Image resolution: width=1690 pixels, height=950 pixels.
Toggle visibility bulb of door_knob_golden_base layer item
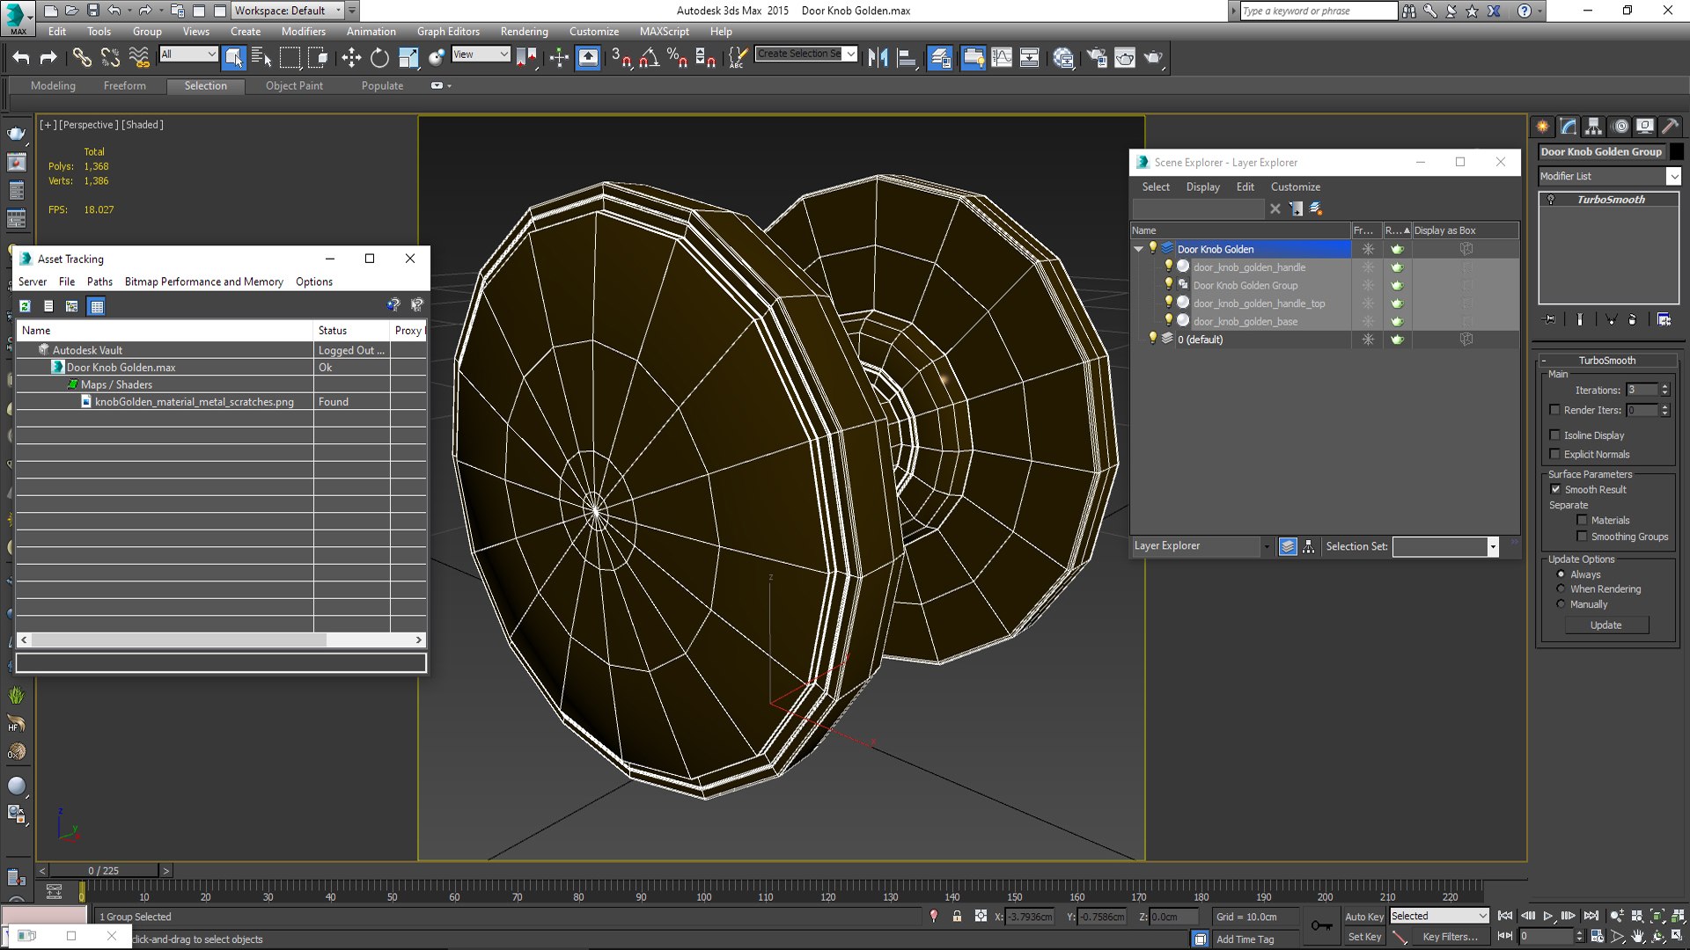1168,320
